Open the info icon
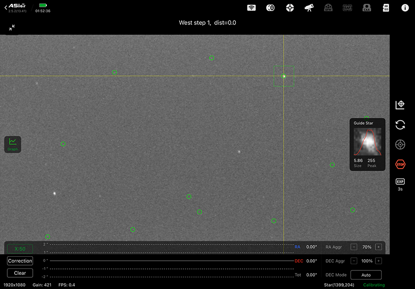This screenshot has height=289, width=415. coord(405,8)
